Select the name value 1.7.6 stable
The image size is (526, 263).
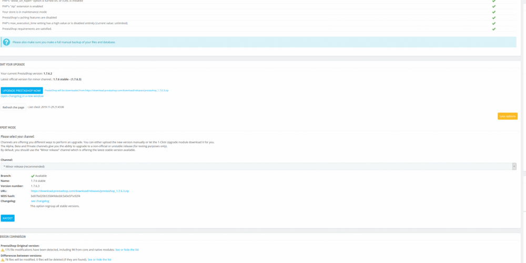coord(38,181)
